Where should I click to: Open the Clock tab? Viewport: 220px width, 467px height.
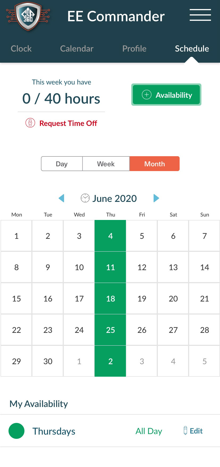21,49
